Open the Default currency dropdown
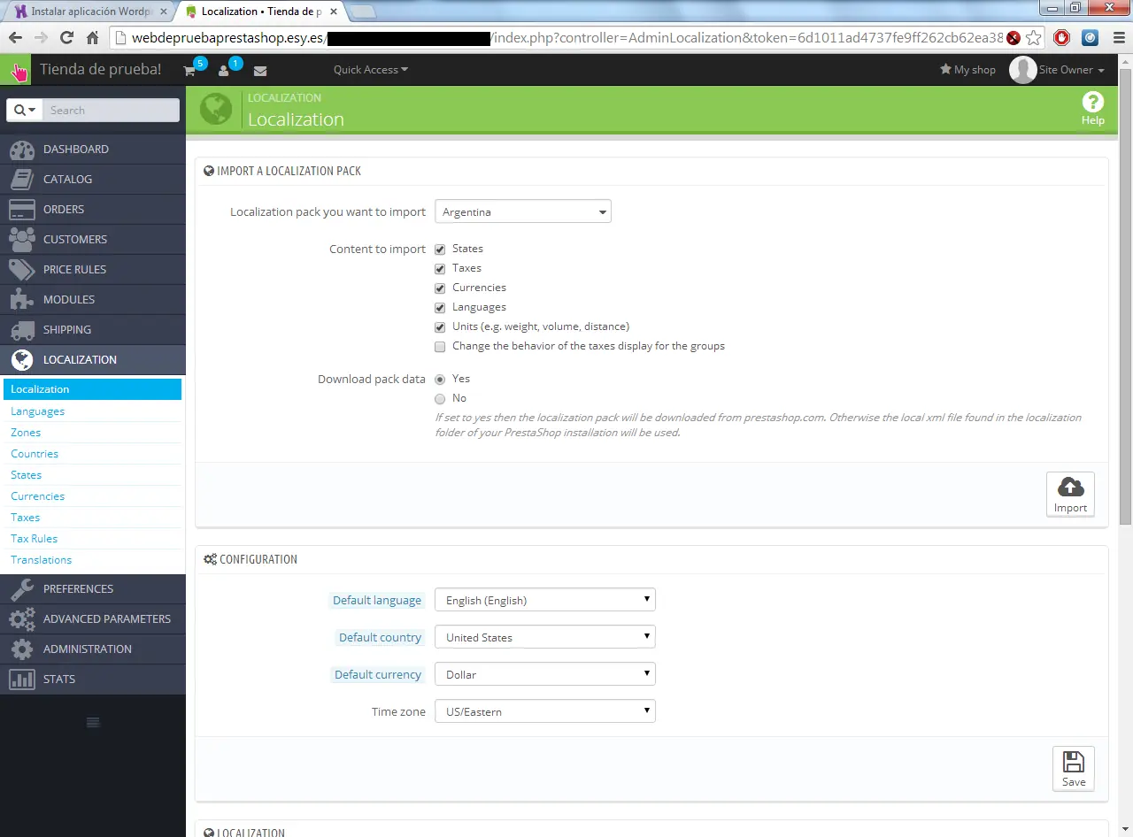 [545, 674]
